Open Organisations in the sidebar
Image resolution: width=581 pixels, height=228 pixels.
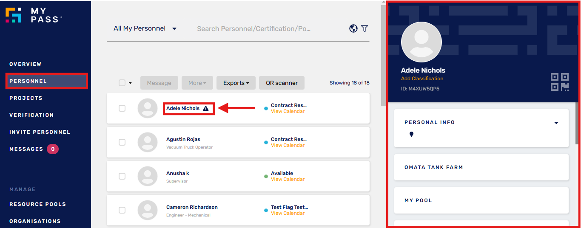(x=35, y=221)
